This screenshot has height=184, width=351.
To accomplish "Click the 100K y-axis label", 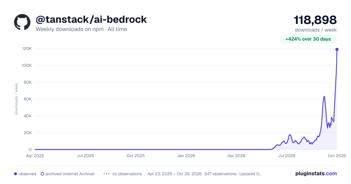I will [x=27, y=65].
